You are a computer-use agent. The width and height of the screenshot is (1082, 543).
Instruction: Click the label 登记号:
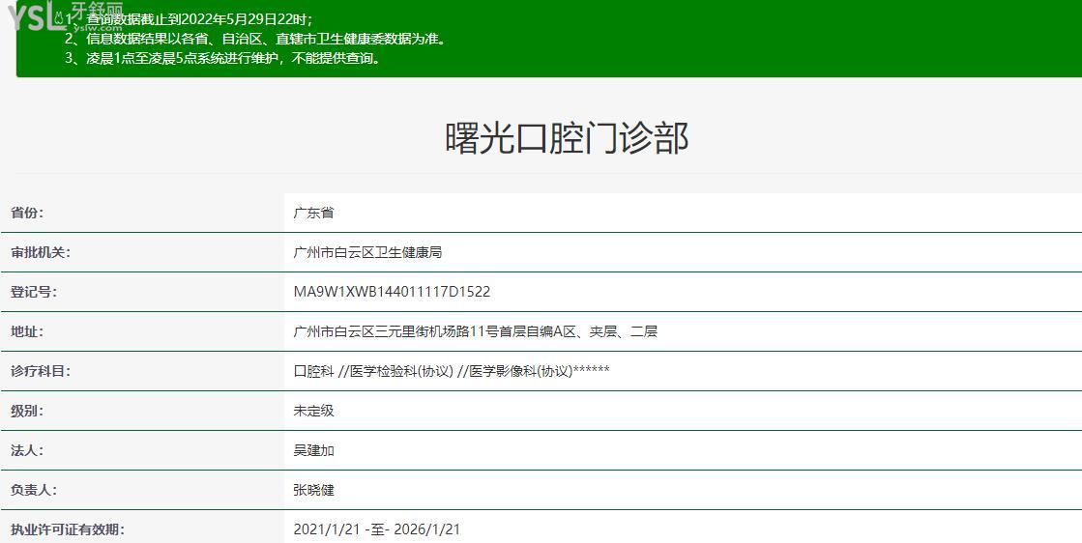coord(34,292)
